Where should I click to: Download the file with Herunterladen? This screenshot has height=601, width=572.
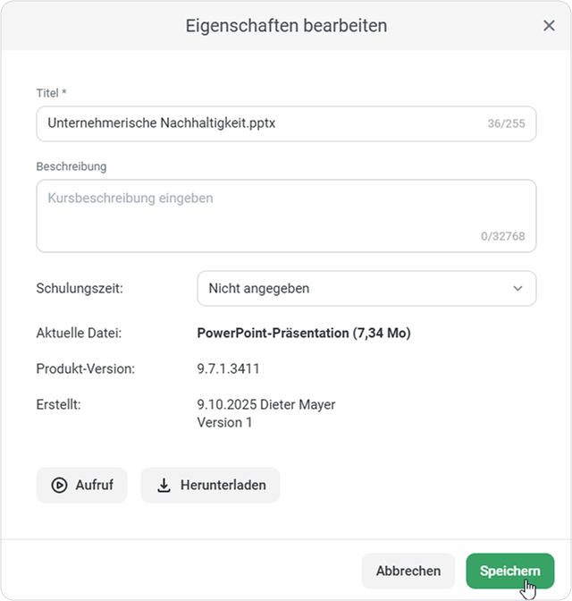point(210,486)
